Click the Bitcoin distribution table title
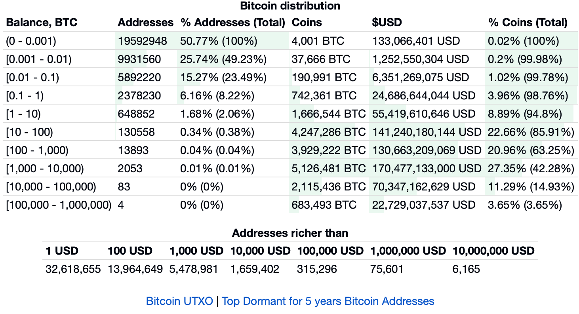 coord(290,6)
